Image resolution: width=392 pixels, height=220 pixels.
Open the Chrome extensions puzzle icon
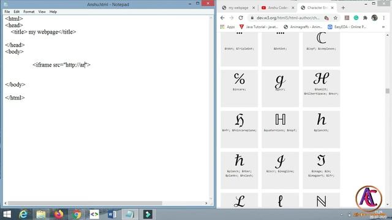365,18
